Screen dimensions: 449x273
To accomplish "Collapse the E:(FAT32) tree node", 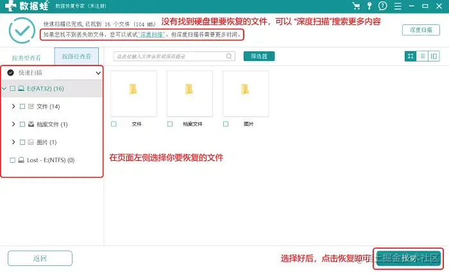I will 4,88.
